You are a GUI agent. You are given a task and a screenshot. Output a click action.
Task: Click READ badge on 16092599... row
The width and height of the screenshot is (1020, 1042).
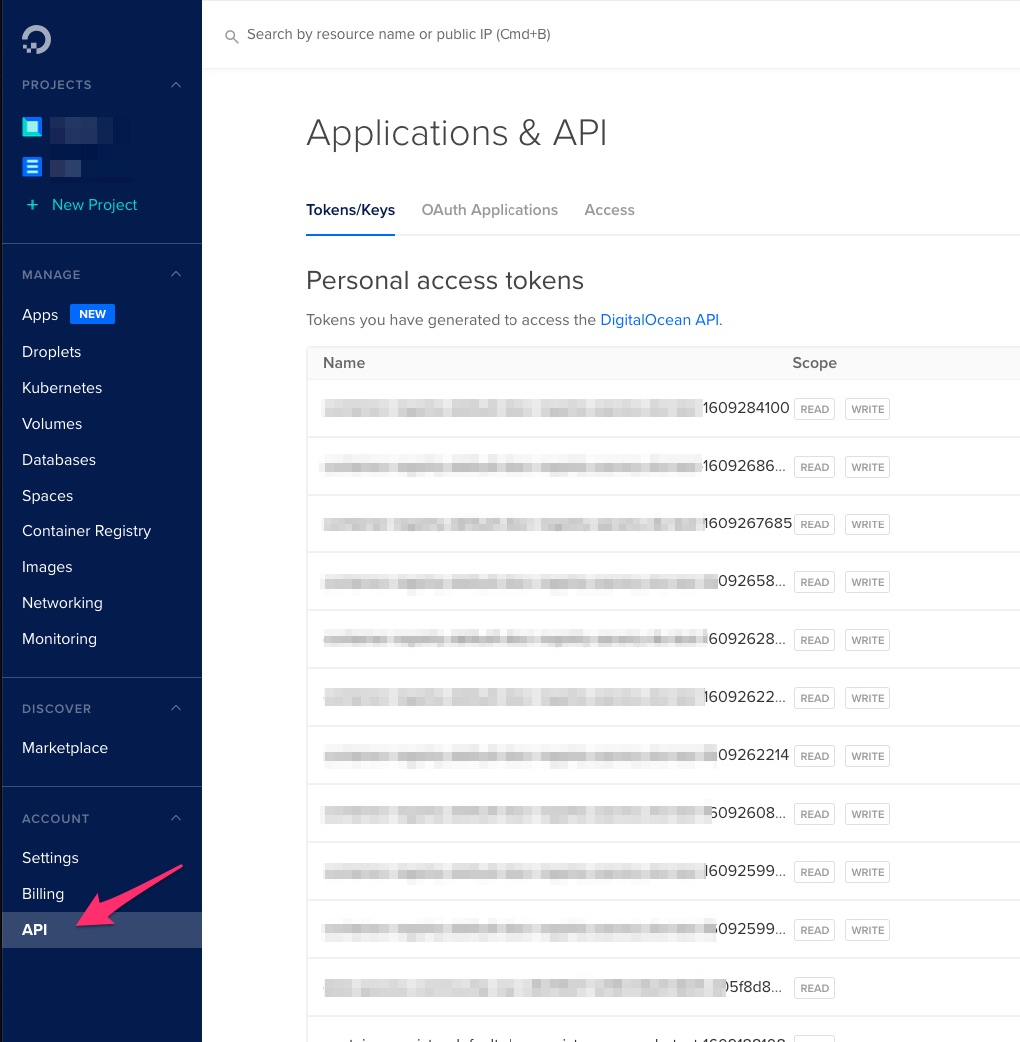pos(814,872)
